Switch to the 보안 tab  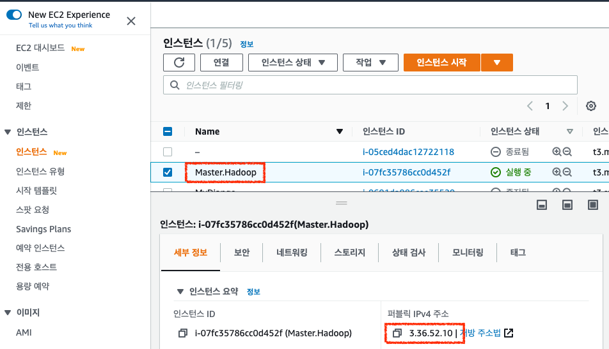(x=242, y=253)
